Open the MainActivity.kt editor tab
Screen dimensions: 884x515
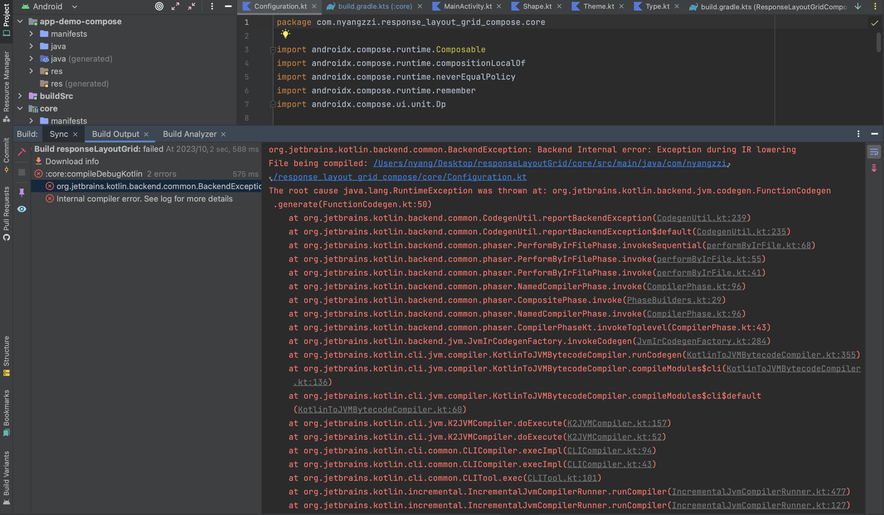[x=467, y=6]
